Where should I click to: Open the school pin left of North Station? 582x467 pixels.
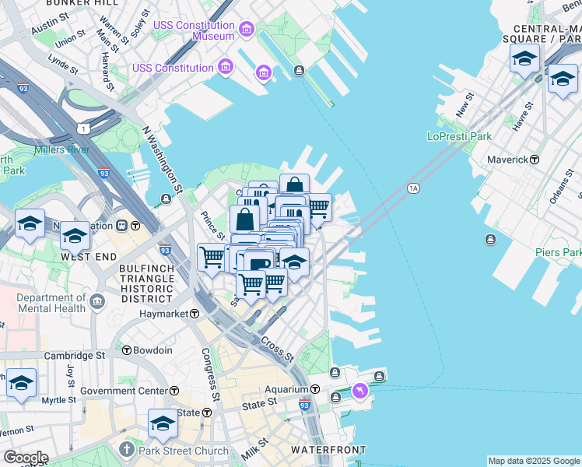point(30,226)
